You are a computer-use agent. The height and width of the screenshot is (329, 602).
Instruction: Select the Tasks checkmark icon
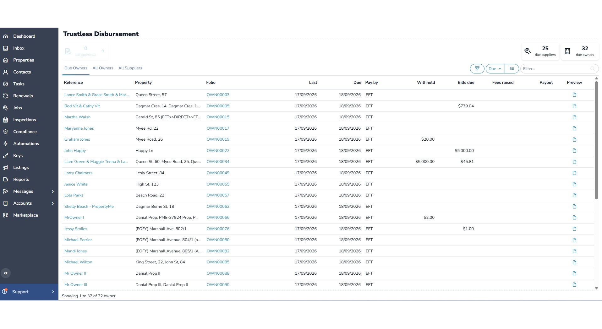(x=5, y=84)
